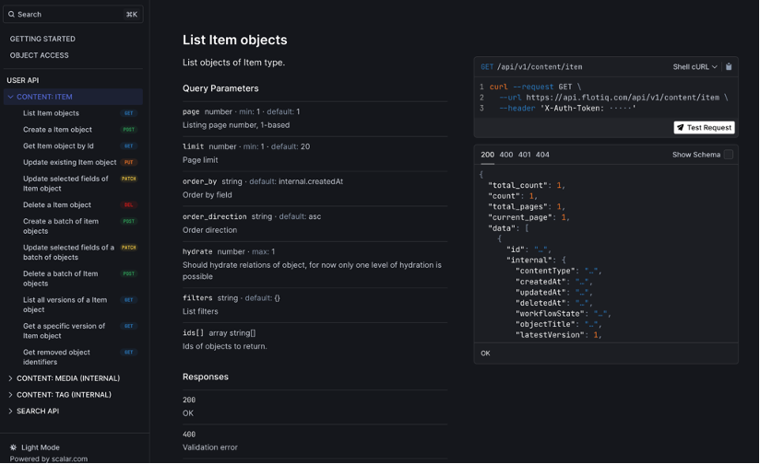The image size is (760, 464).
Task: Select the 401 response tab
Action: pyautogui.click(x=525, y=155)
